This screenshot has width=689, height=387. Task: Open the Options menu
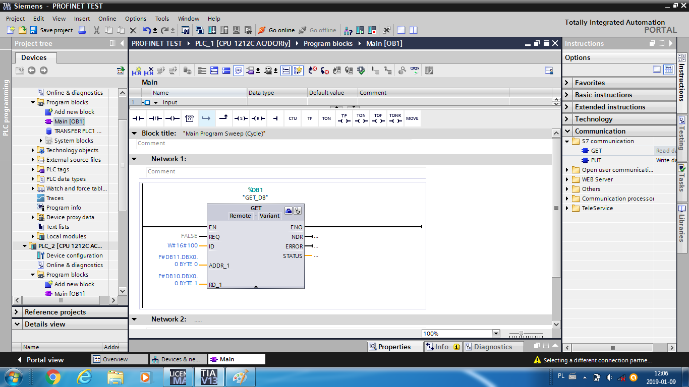[136, 19]
